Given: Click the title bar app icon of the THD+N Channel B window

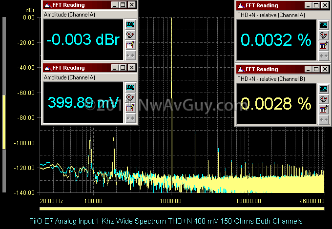Looking at the screenshot, I should click(x=241, y=69).
